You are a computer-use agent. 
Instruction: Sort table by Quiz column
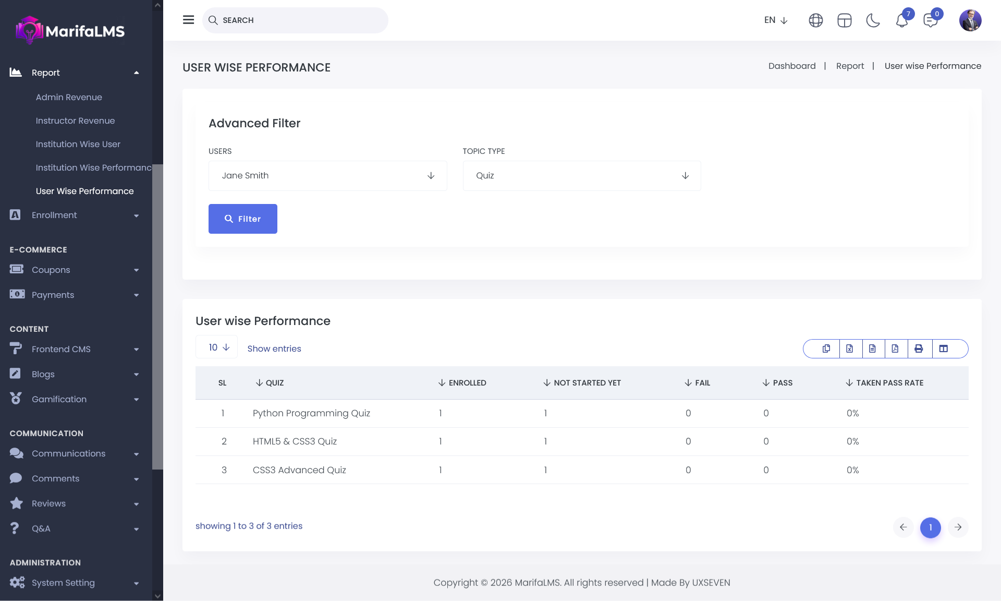coord(270,383)
